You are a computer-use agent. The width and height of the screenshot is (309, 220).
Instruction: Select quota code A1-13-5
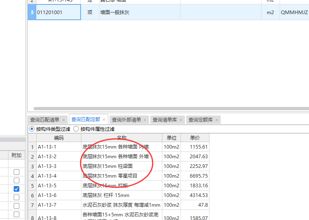[x=59, y=185]
